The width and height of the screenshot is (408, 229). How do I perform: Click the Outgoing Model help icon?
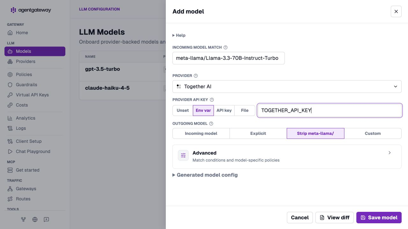pos(211,124)
